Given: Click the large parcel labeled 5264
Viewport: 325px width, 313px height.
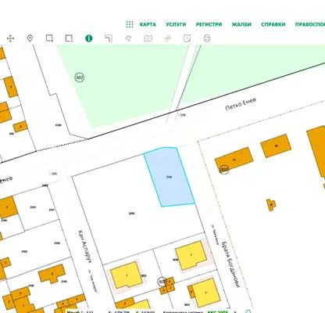Looking at the screenshot, I should click(x=131, y=213).
